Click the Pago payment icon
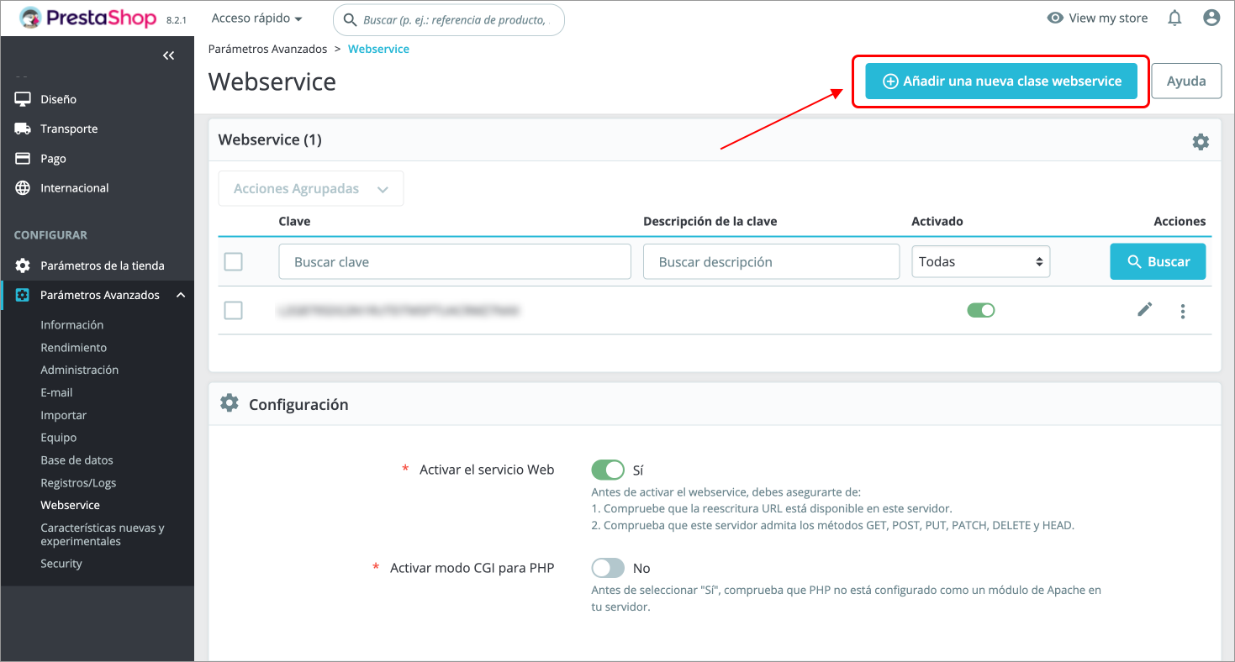The image size is (1235, 662). pos(23,158)
